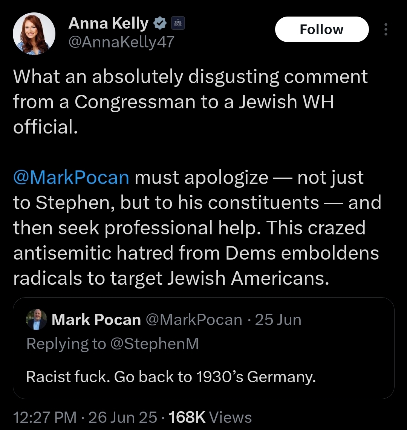Viewport: 407px width, 430px height.
Task: View the 168K Views count
Action: click(x=210, y=417)
